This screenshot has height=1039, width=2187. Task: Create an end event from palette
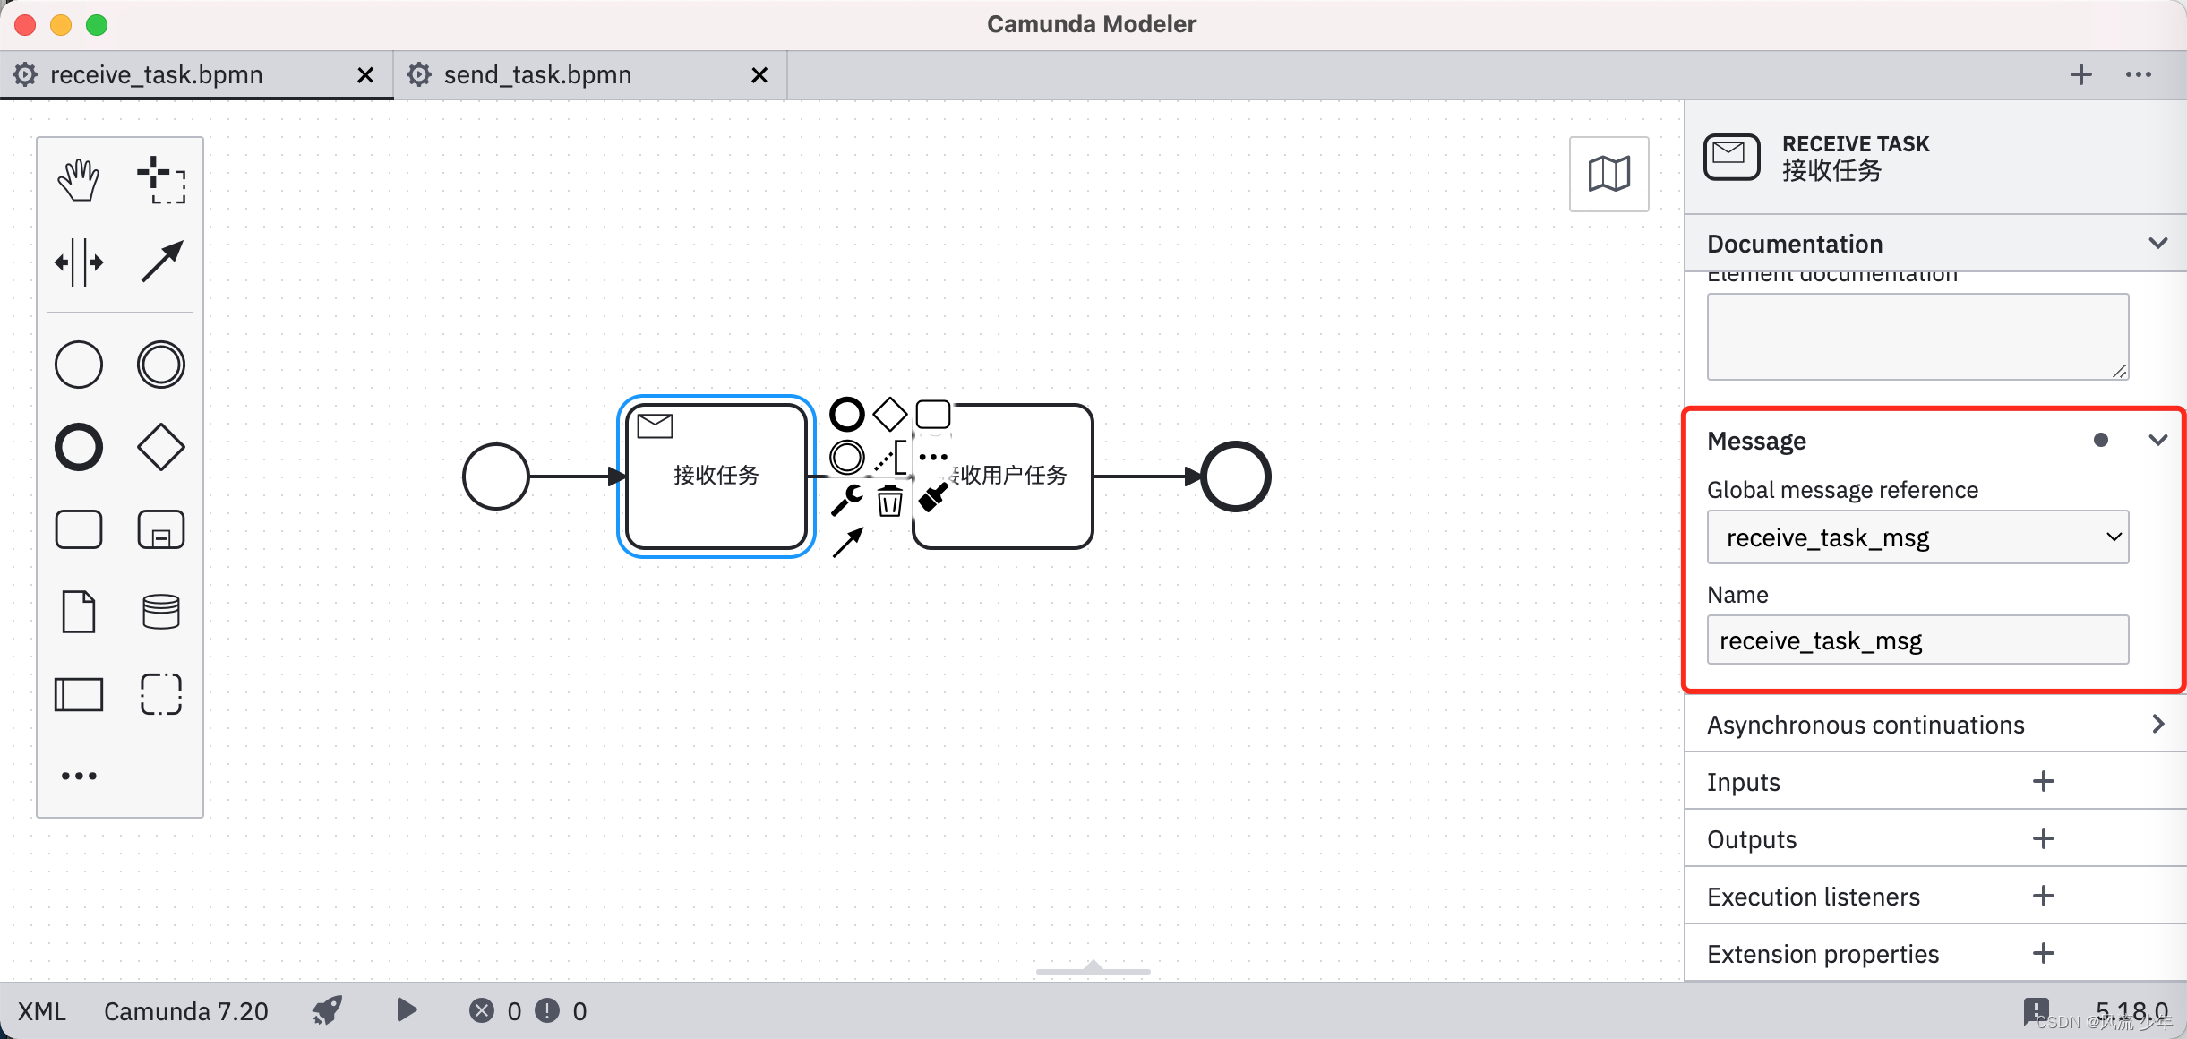coord(79,447)
